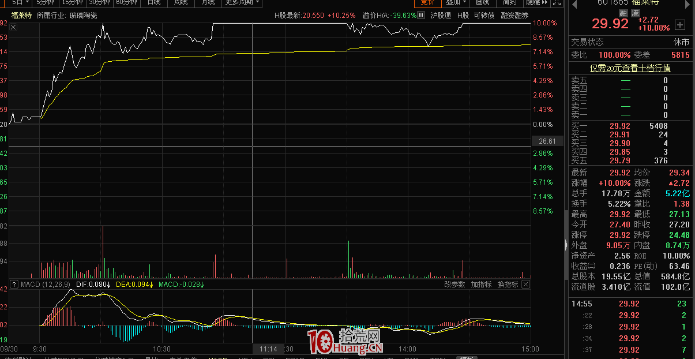The image size is (695, 359).
Task: Select 买三 bid row 29.90
Action: [631, 143]
